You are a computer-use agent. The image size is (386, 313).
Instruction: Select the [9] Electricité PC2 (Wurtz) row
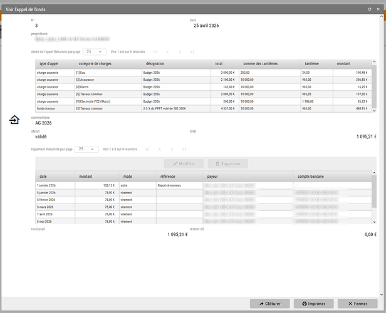204,101
